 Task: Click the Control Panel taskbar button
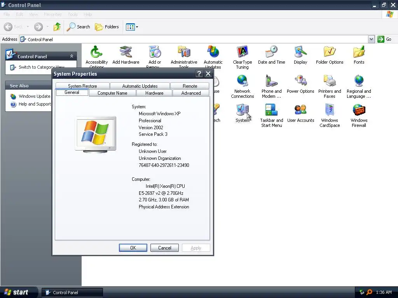coord(72,293)
